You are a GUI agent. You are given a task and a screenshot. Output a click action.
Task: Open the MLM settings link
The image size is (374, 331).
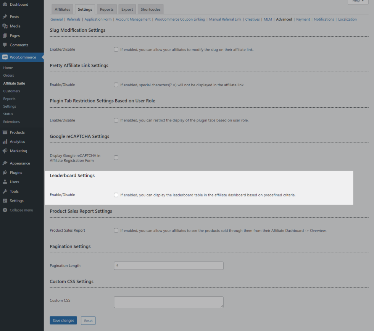coord(268,19)
